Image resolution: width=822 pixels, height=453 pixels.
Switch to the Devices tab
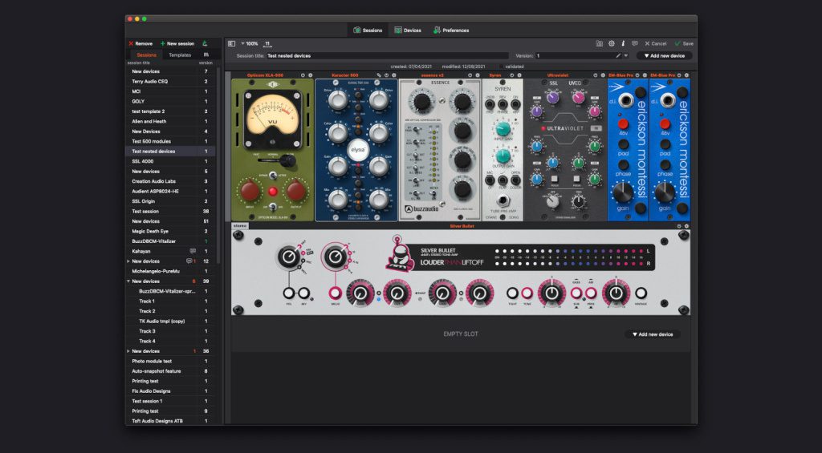click(408, 30)
